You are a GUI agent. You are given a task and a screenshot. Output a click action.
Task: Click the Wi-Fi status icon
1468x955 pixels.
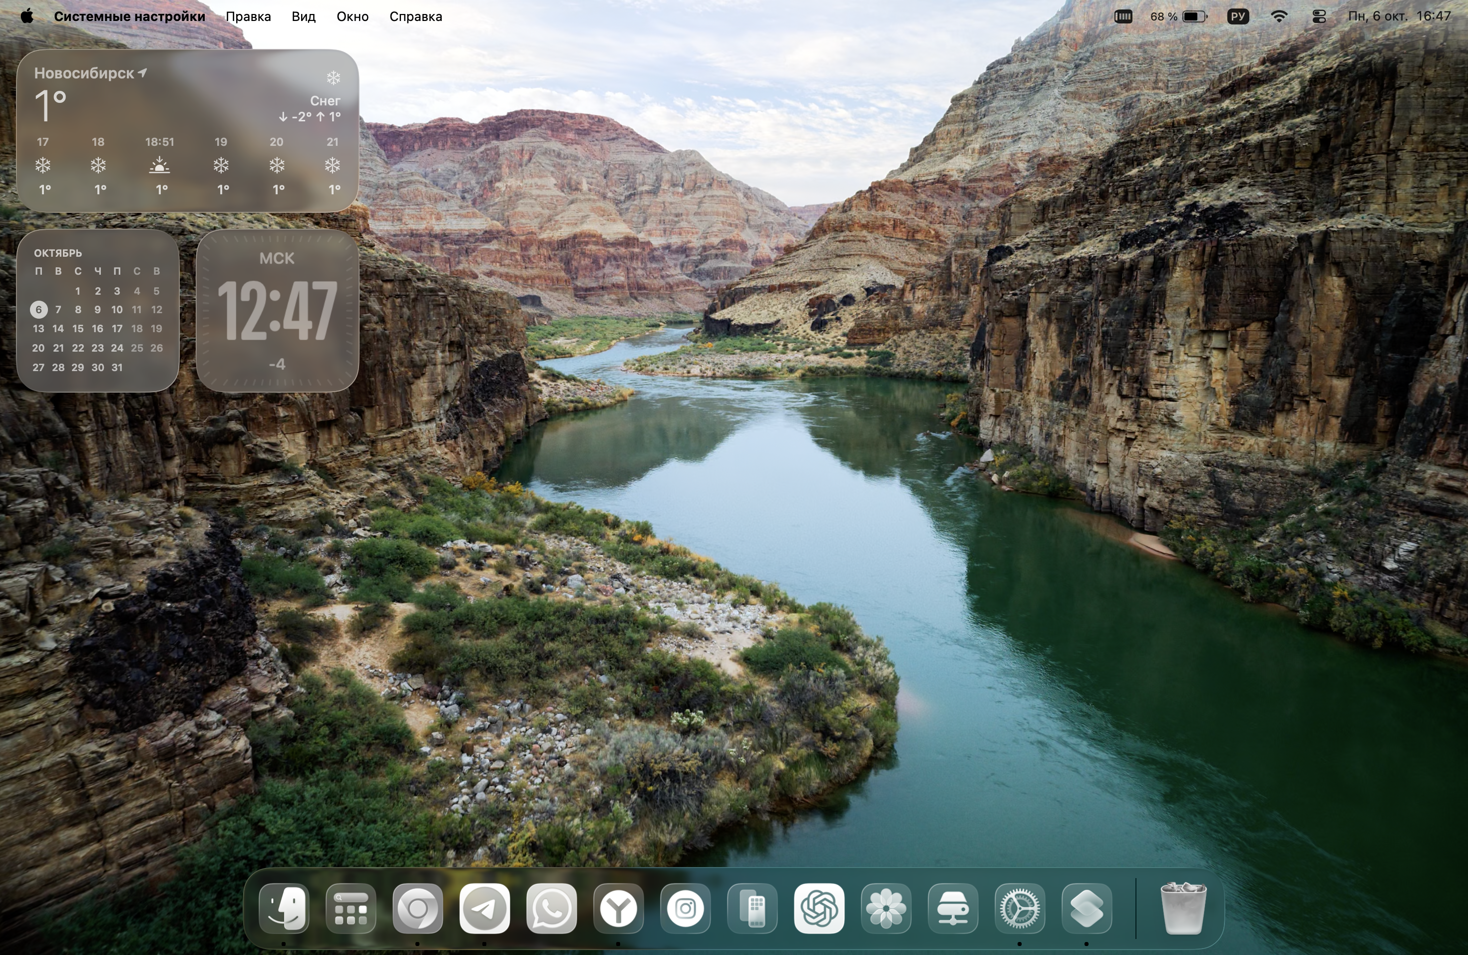1279,16
